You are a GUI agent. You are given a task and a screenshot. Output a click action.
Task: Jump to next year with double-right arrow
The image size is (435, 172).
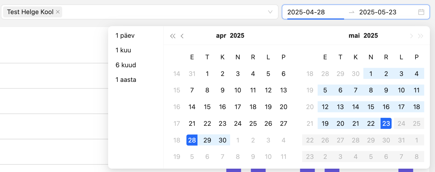pyautogui.click(x=420, y=36)
